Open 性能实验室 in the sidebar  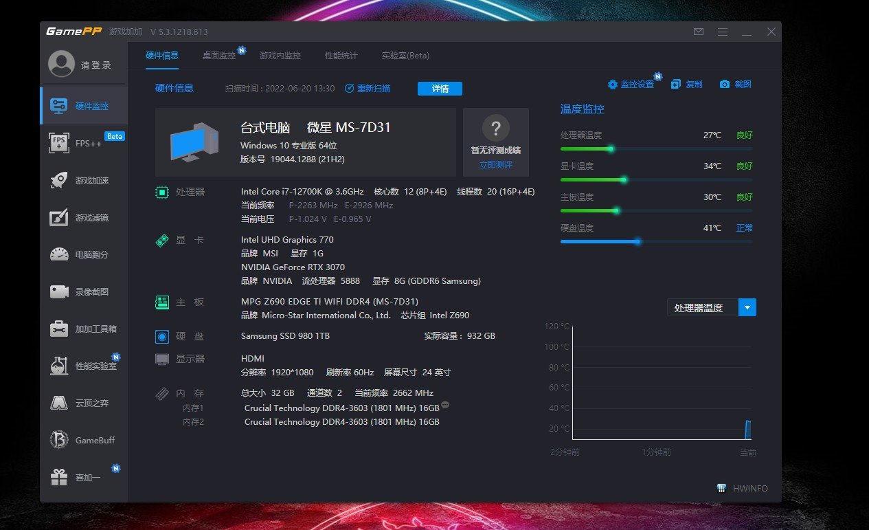pyautogui.click(x=84, y=366)
